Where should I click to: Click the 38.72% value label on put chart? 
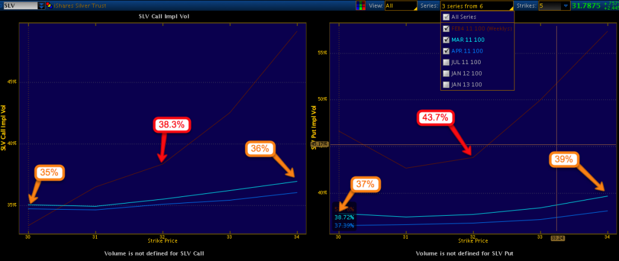tap(344, 216)
